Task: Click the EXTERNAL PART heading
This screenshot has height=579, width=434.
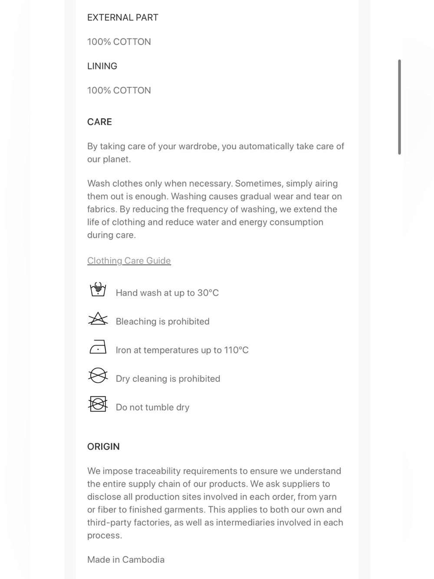Action: tap(123, 17)
